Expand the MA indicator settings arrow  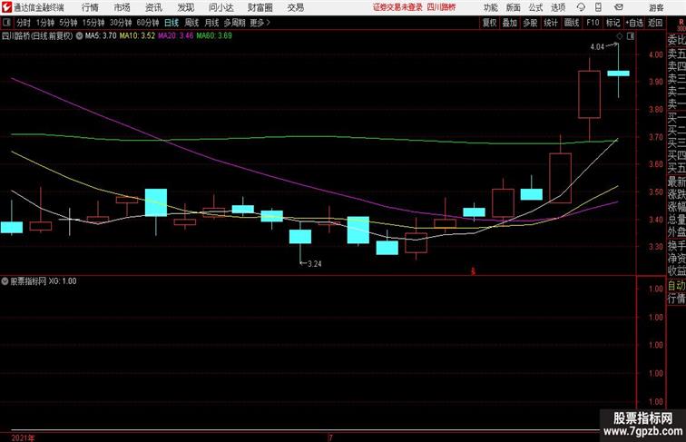click(79, 36)
